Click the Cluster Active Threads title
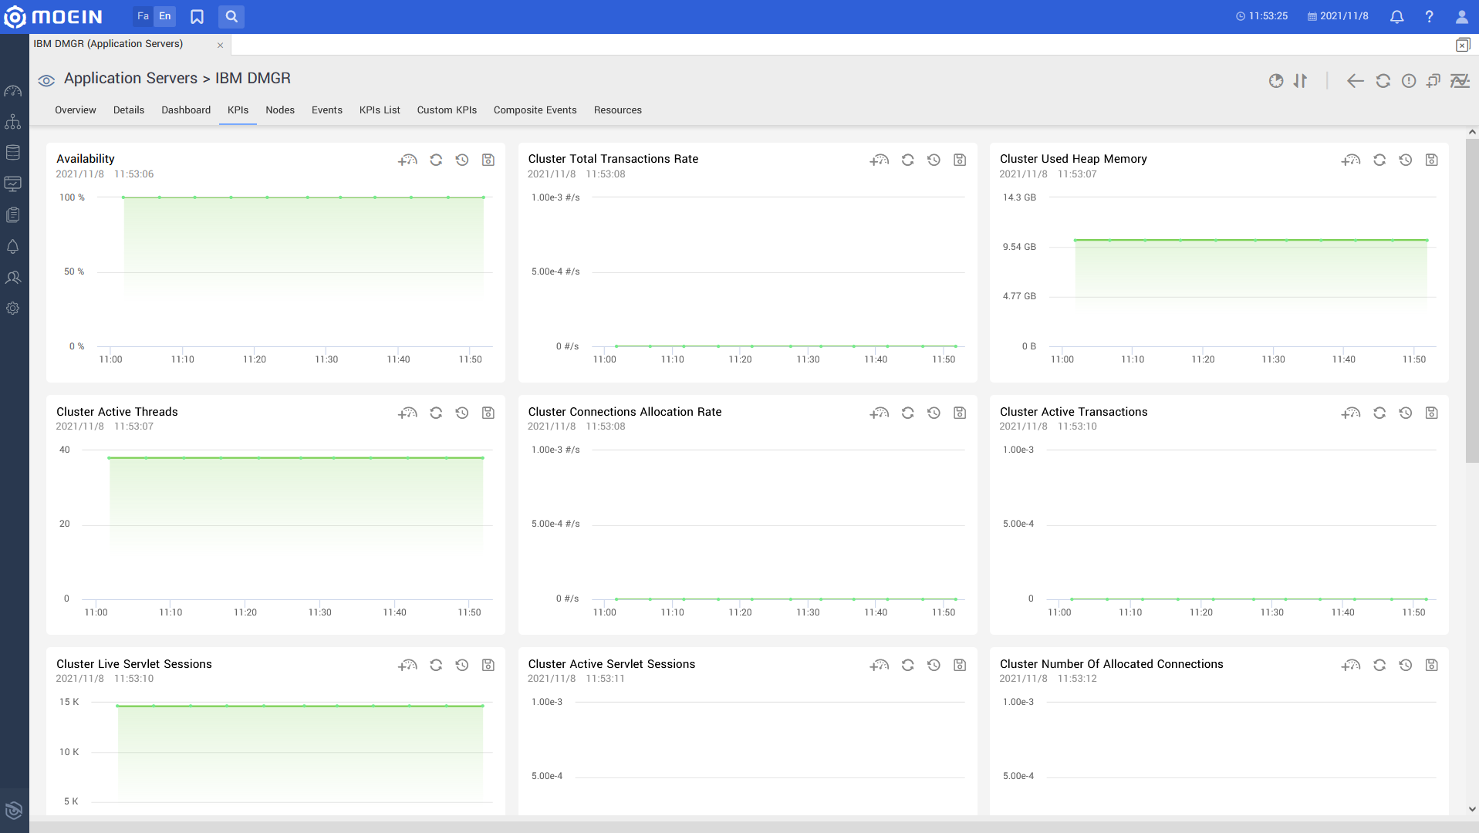The image size is (1479, 833). coord(117,412)
